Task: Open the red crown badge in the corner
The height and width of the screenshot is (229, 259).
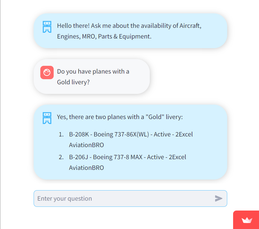Action: 247,220
